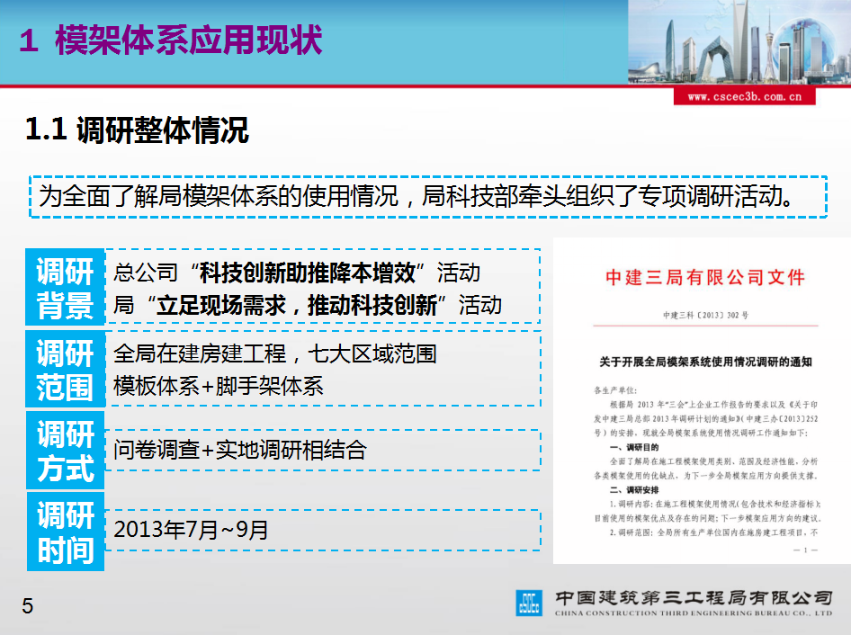Click the city skyline banner image
The width and height of the screenshot is (851, 635).
[739, 42]
